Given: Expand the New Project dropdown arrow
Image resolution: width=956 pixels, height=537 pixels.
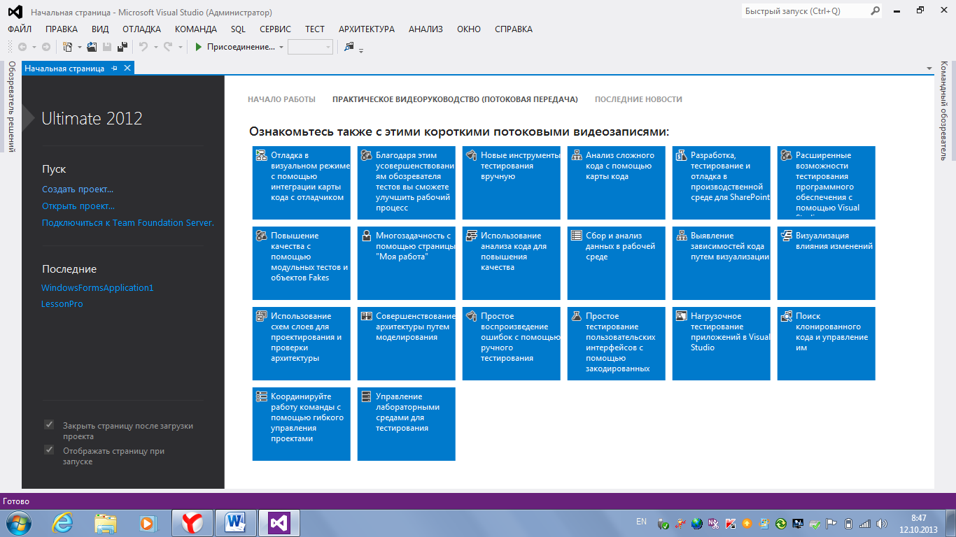Looking at the screenshot, I should pyautogui.click(x=79, y=47).
